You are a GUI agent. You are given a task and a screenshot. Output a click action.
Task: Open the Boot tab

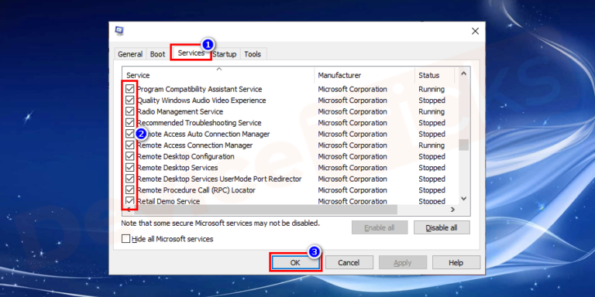157,54
